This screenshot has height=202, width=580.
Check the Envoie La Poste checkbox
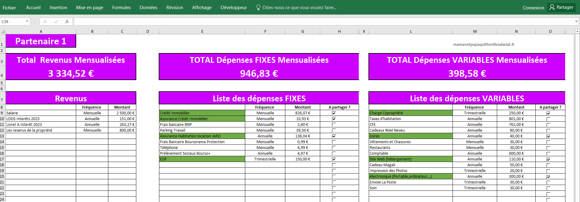pyautogui.click(x=548, y=183)
